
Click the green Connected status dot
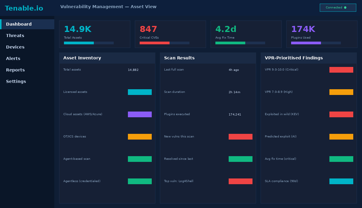pos(345,8)
